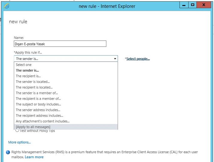Choose 'Any attachment's content includes...'
The image size is (214, 162).
coord(66,121)
